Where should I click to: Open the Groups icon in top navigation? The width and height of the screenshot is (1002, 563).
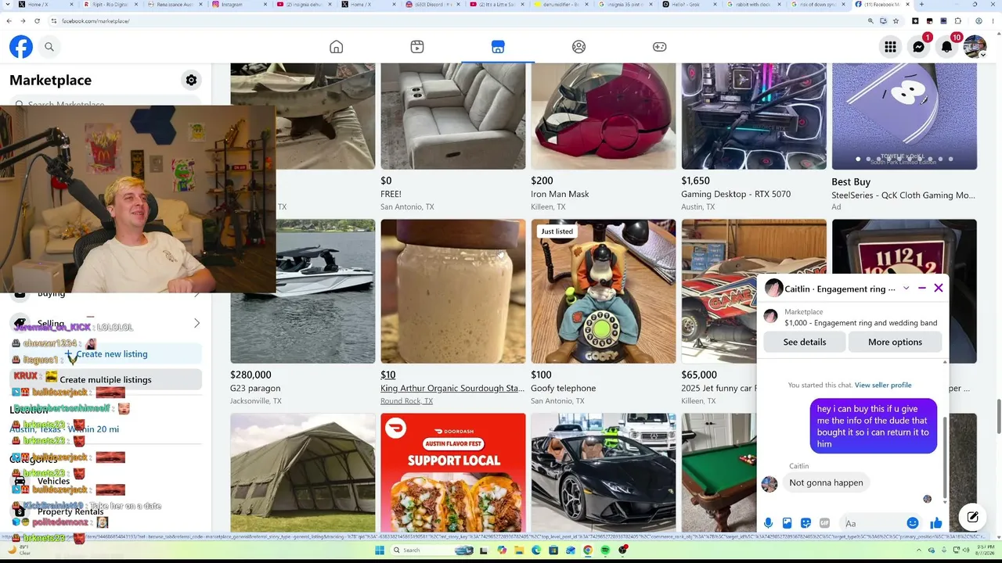578,47
